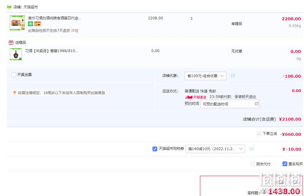Click the 送赠品 gift box icon
Screen dimensions: 304x196
11,42
